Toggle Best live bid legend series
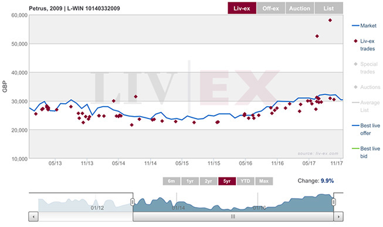The width and height of the screenshot is (383, 227). coord(366,153)
